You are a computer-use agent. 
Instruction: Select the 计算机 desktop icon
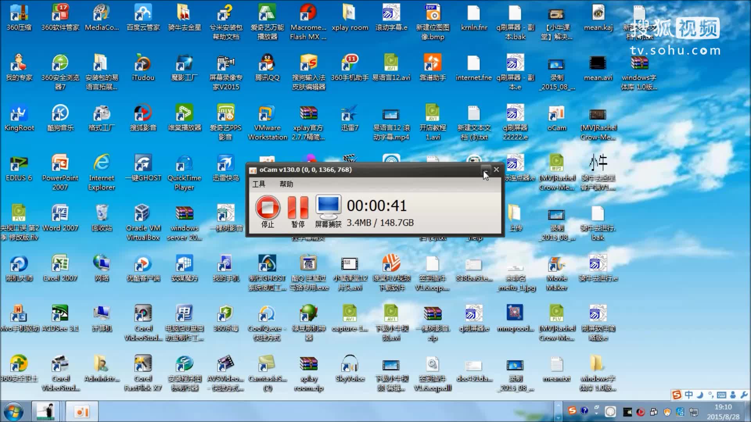coord(102,318)
